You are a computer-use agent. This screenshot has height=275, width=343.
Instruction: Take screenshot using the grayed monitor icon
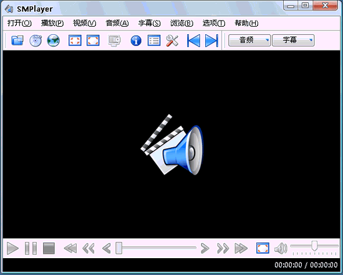point(114,41)
